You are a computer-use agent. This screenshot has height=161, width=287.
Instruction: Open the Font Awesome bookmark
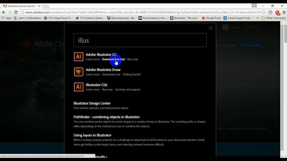click(153, 18)
